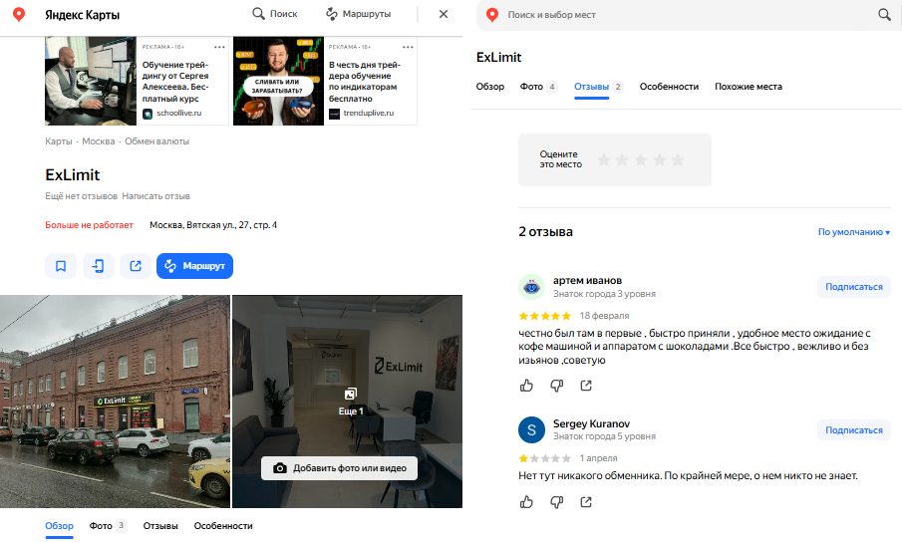Click the send-to-phone icon button
Viewport: 902px width, 543px height.
98,266
